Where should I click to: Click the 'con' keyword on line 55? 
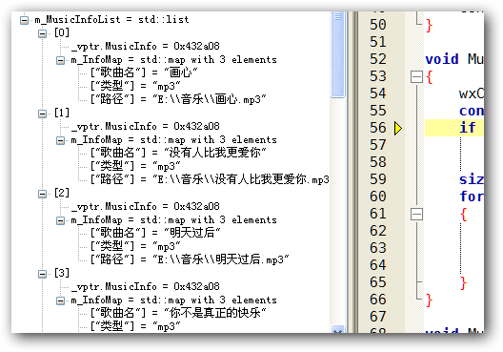[472, 111]
